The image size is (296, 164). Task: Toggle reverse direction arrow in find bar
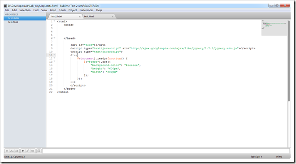tap(23, 151)
